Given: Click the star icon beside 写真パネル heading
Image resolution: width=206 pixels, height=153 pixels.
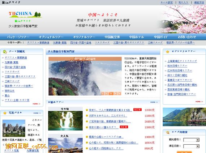Looking at the screenshot, I should pos(5,113).
